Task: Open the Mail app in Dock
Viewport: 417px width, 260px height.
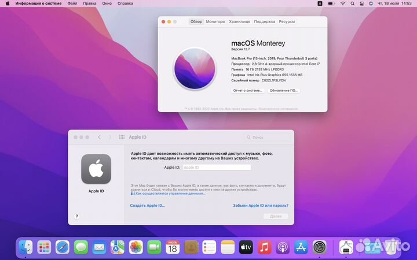Action: click(99, 247)
